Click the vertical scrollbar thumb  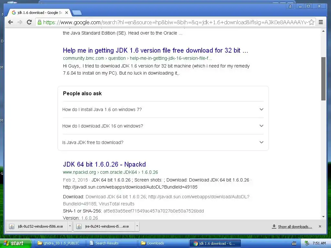[323, 79]
